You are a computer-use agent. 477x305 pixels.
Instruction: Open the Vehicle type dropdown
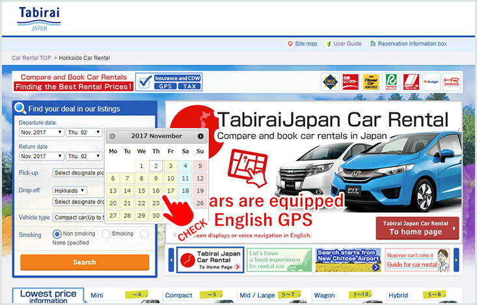point(79,217)
